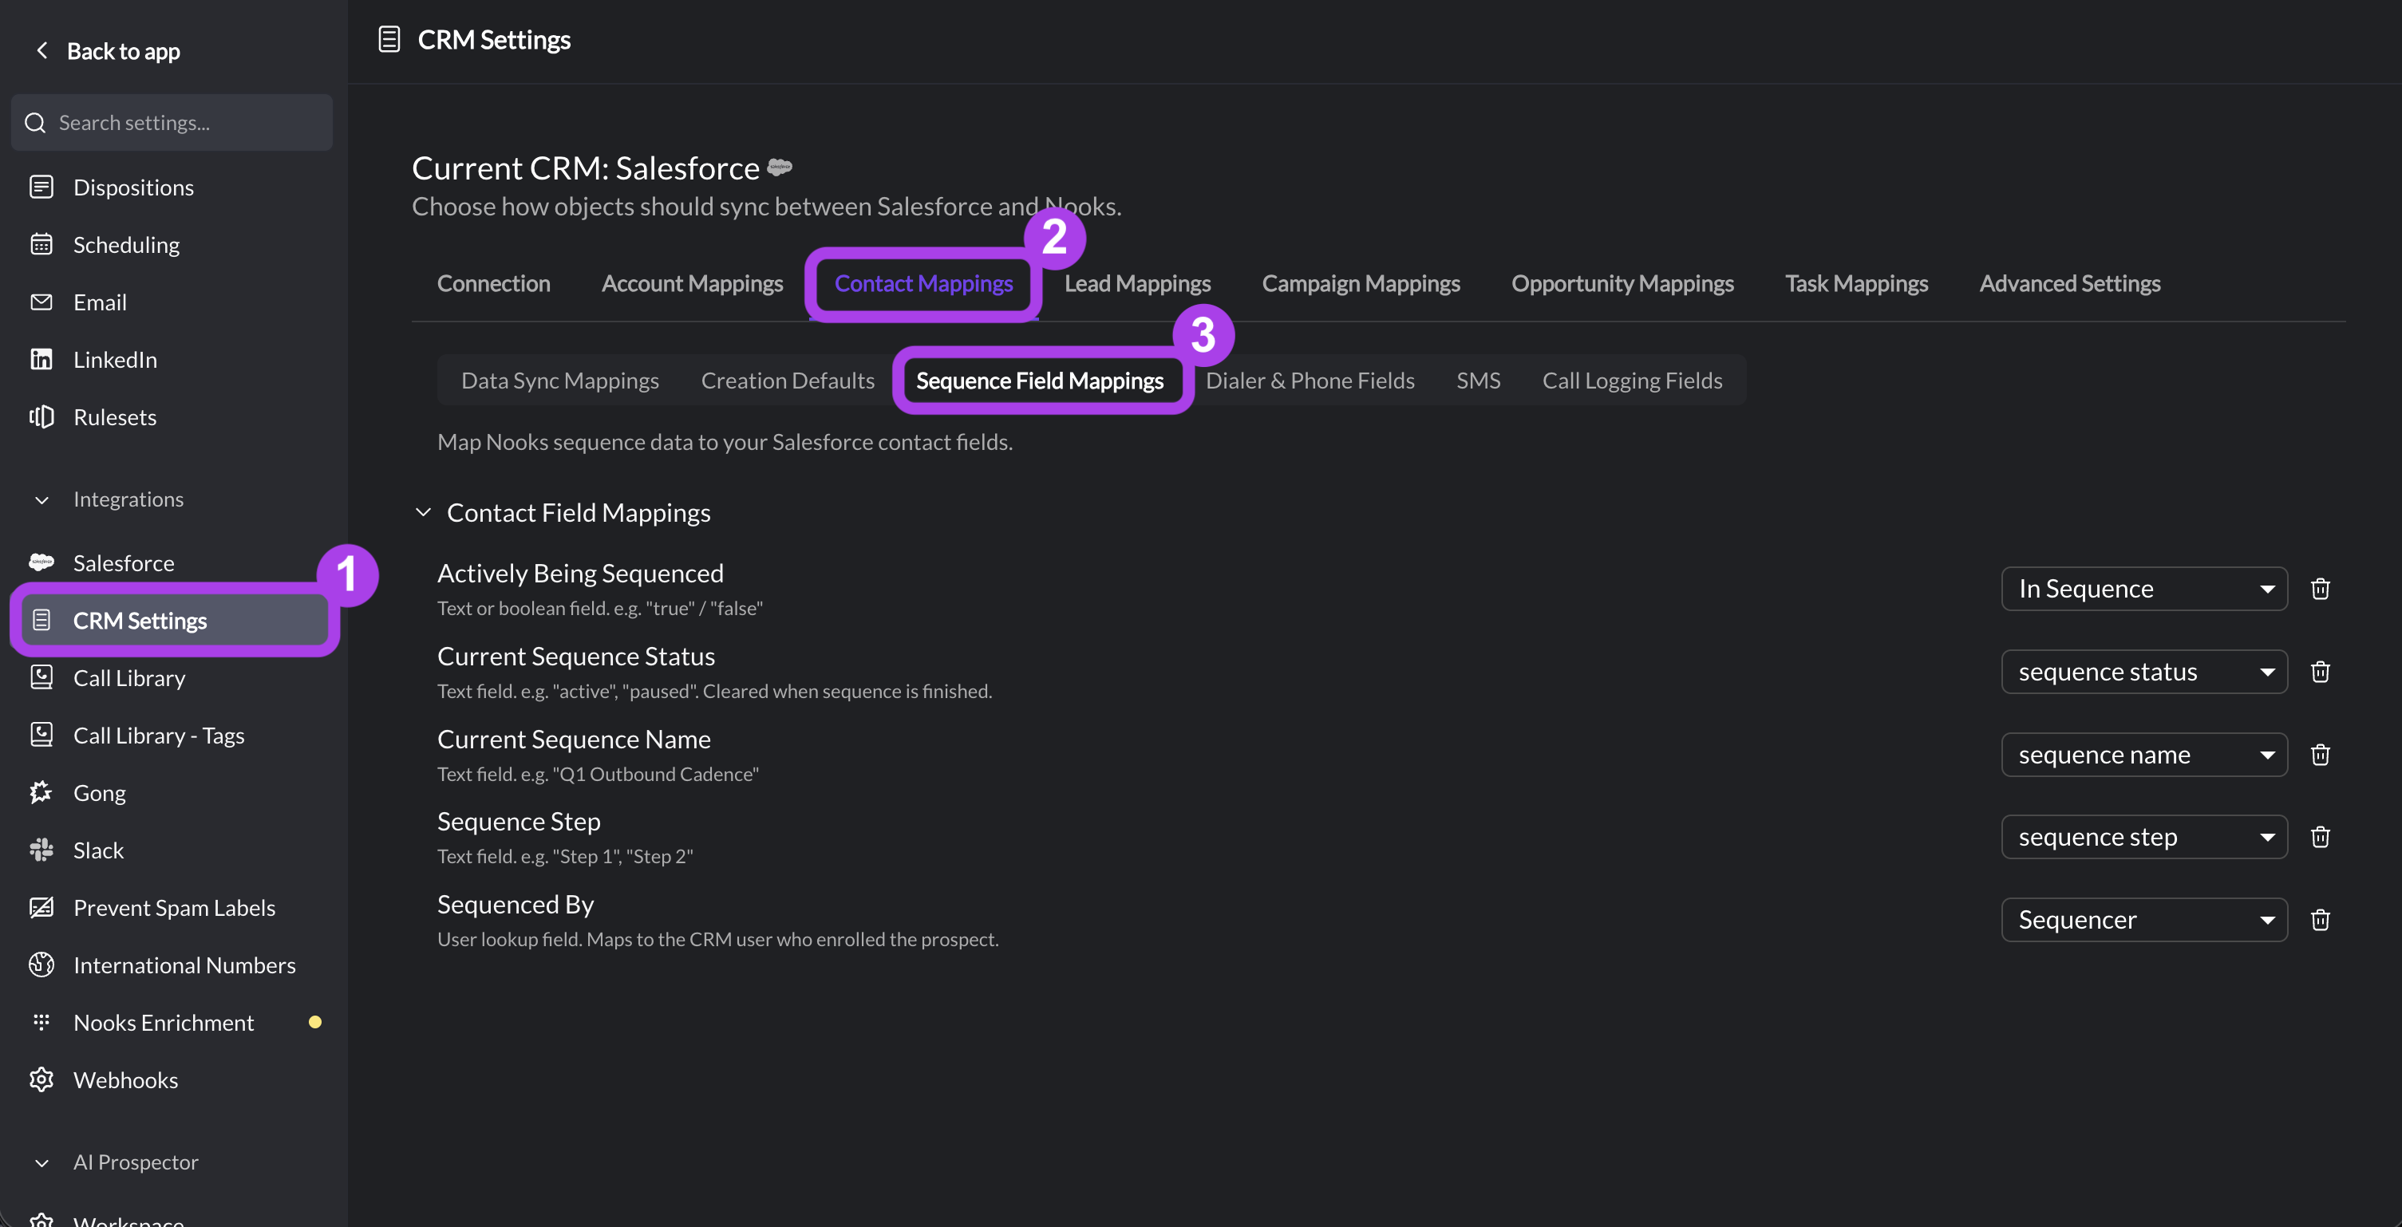Open the sequence status field dropdown
Image resolution: width=2402 pixels, height=1227 pixels.
[x=2143, y=671]
